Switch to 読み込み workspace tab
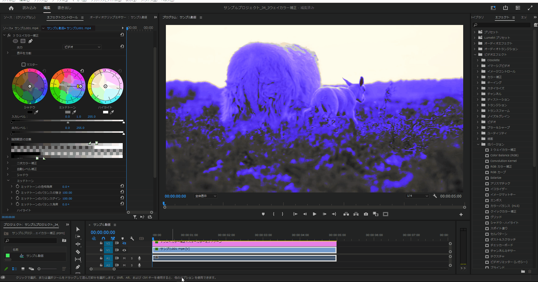The height and width of the screenshot is (282, 538). coord(29,8)
